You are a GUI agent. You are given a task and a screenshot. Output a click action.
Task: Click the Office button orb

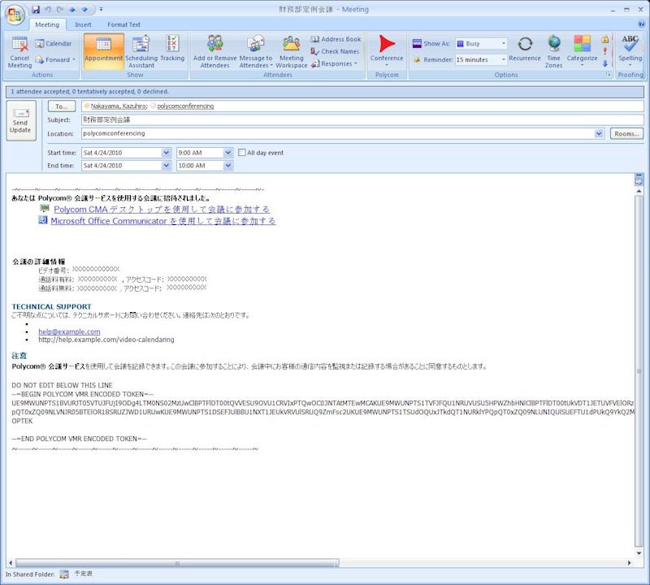click(15, 15)
